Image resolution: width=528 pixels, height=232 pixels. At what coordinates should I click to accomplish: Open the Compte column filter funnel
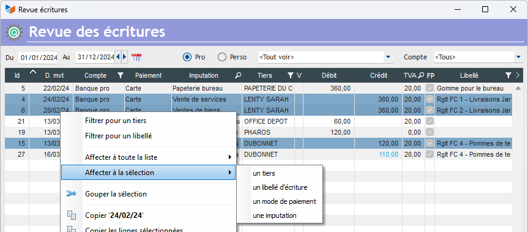(x=120, y=76)
